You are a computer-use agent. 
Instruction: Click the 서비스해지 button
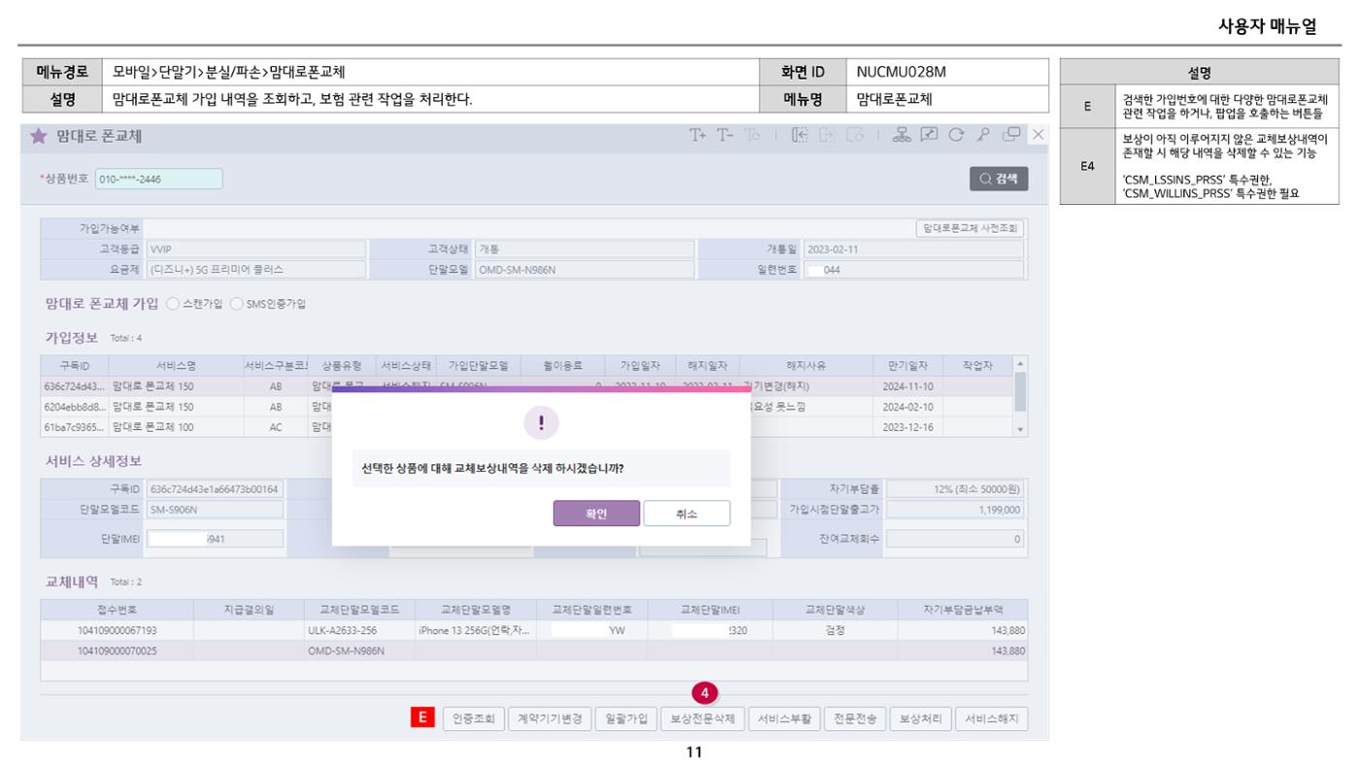(992, 719)
